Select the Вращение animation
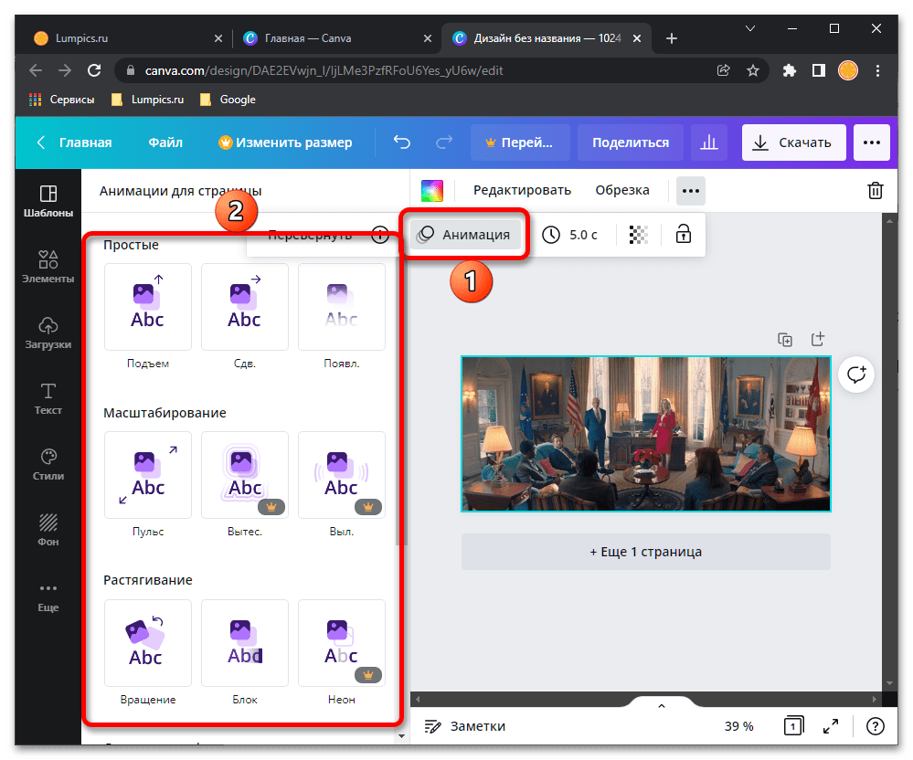 point(148,643)
